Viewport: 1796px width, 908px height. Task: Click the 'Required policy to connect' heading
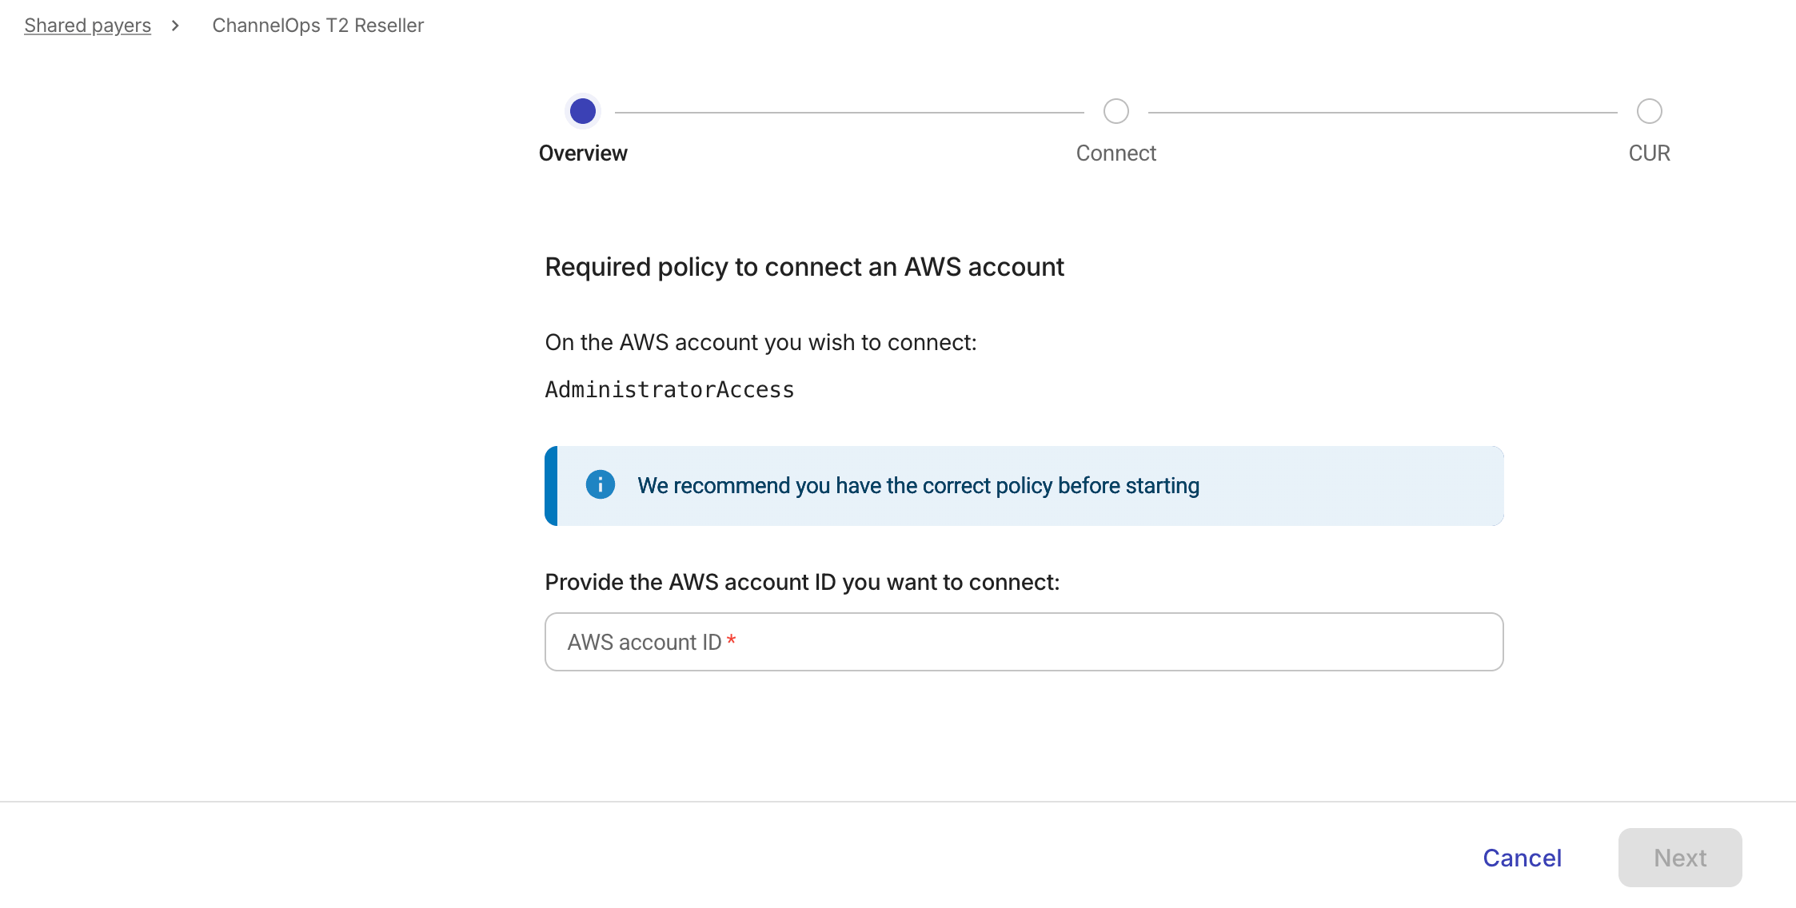[x=804, y=267]
